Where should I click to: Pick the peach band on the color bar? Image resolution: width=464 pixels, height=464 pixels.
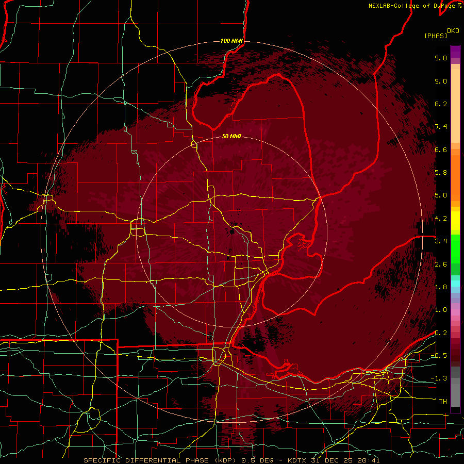tap(455, 106)
